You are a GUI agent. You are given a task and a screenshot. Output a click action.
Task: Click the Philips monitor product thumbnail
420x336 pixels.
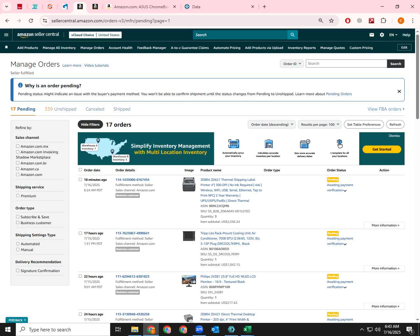click(189, 281)
